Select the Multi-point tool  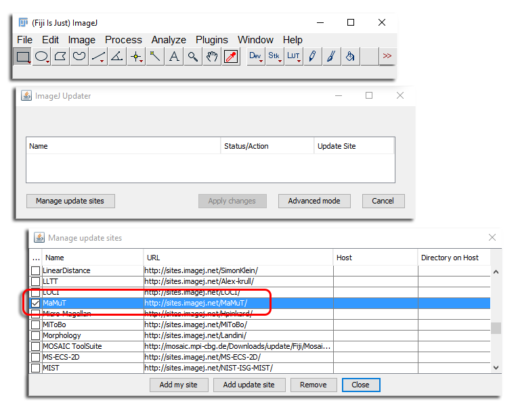(136, 56)
